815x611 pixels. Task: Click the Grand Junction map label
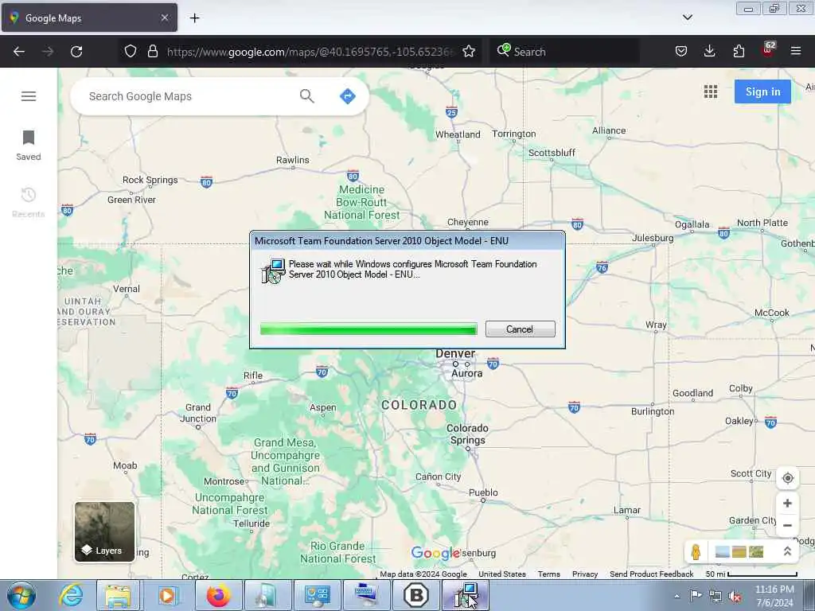coord(198,413)
